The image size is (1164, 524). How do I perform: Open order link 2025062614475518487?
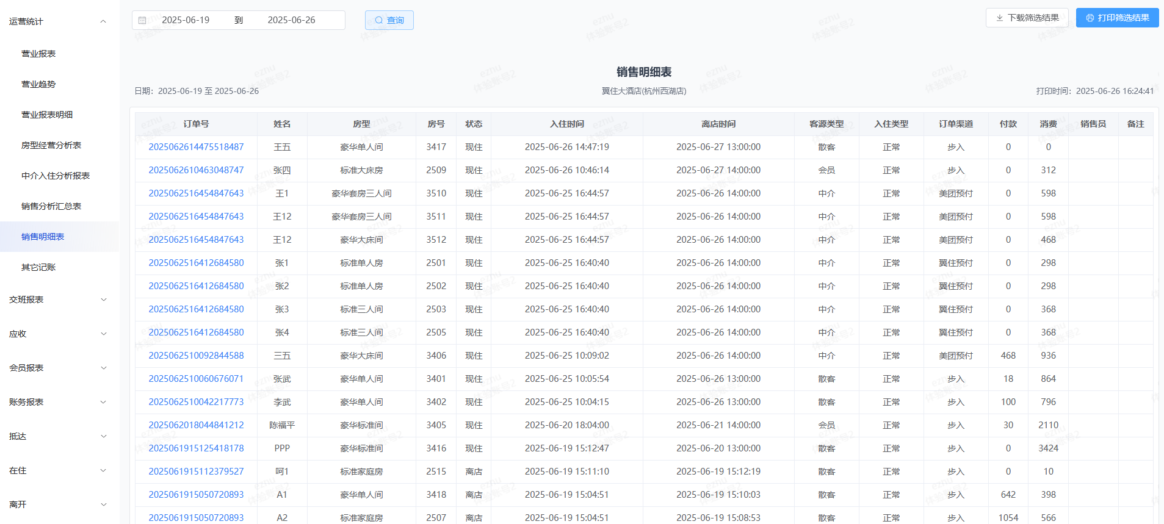[196, 147]
